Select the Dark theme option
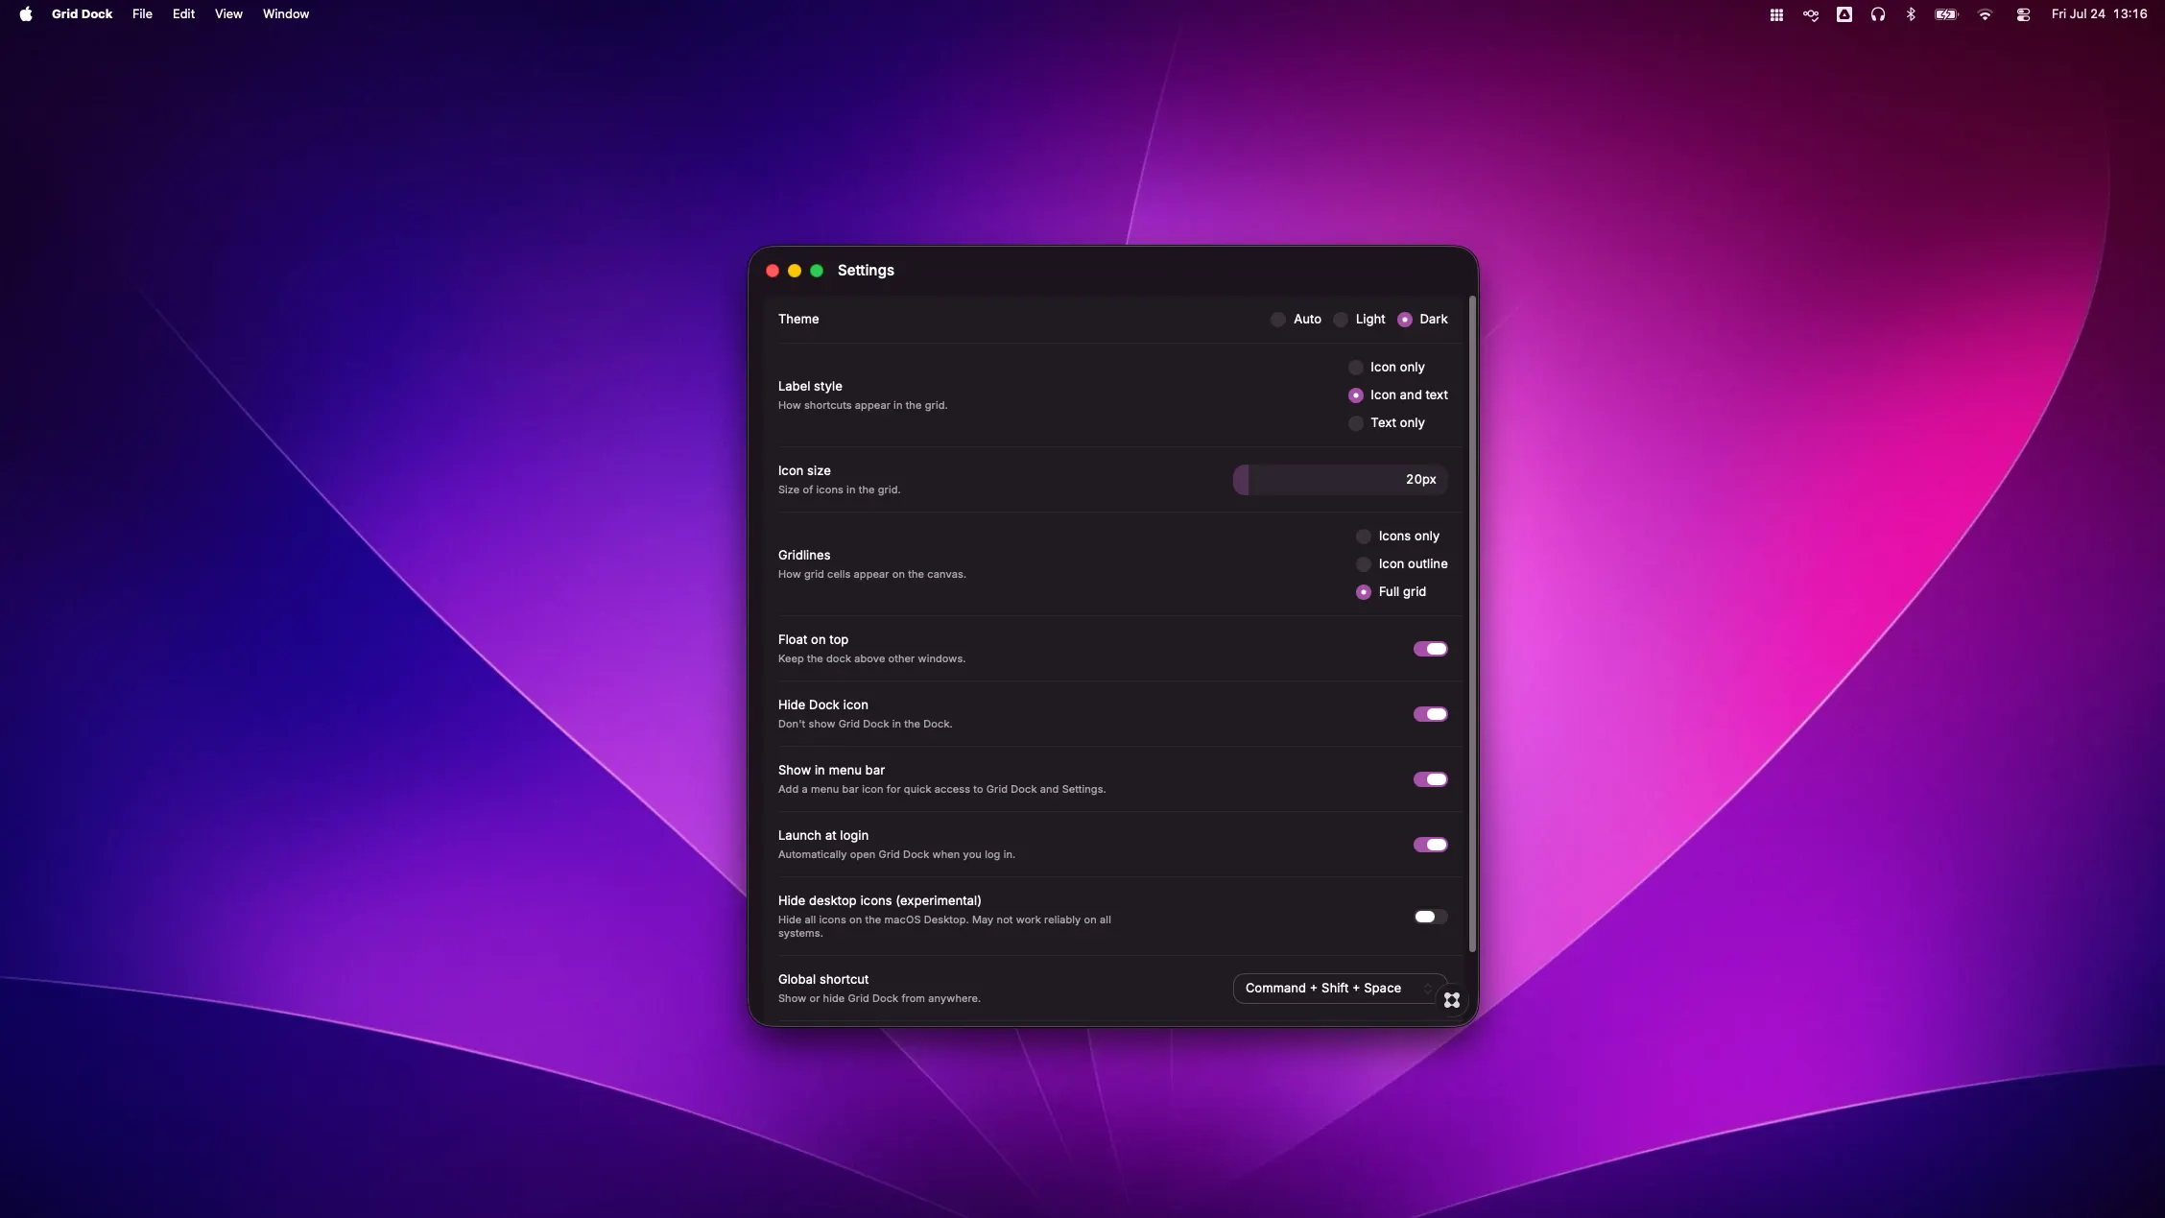The image size is (2165, 1218). click(1423, 320)
